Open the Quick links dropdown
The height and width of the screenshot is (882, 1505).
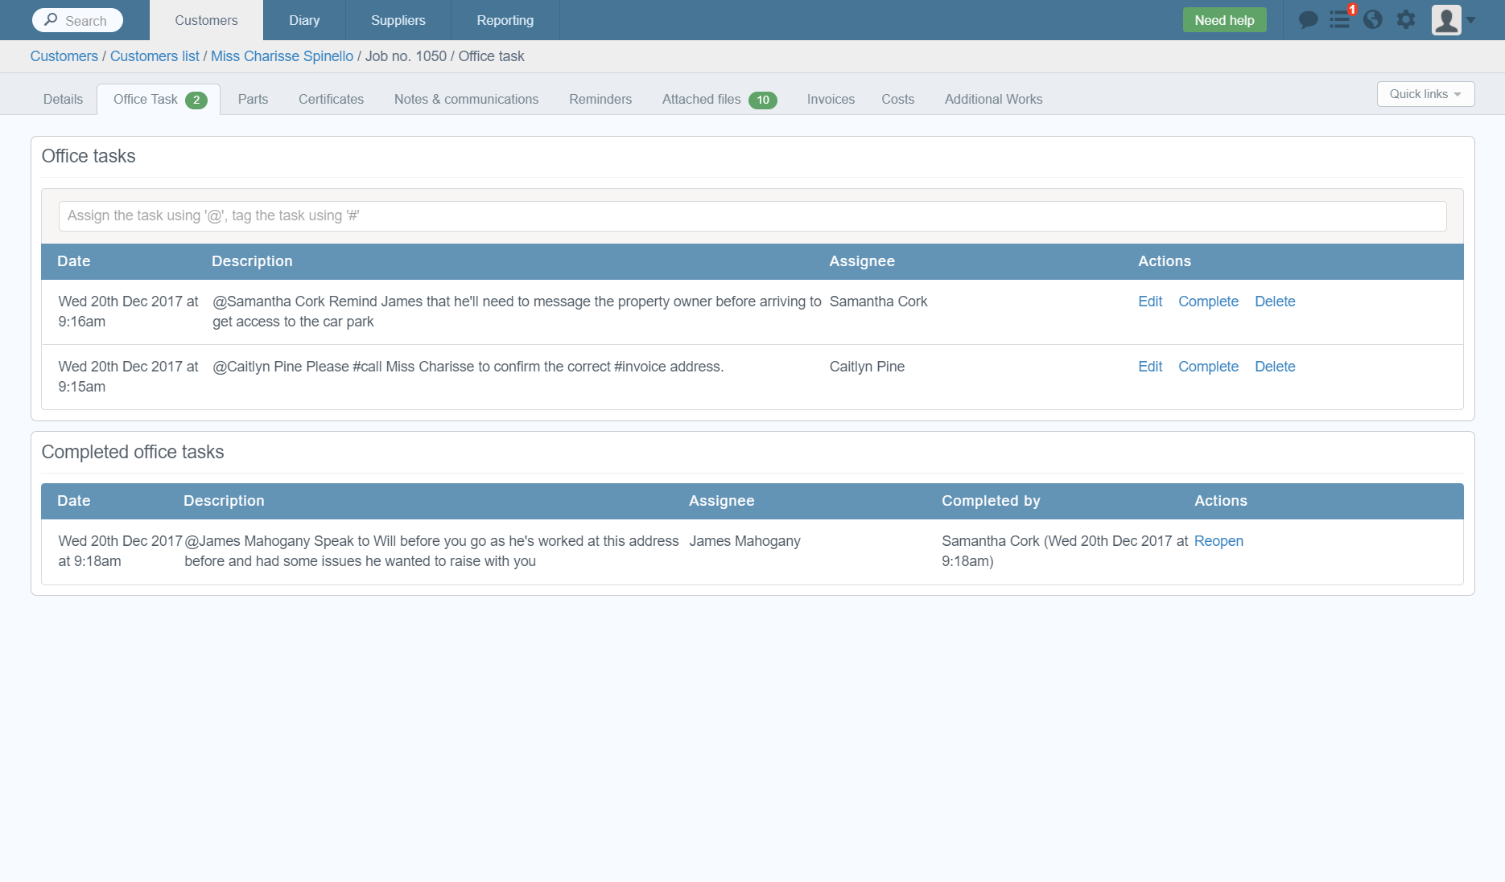(1425, 94)
